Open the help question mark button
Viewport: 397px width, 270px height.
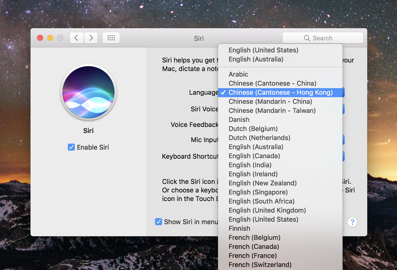(x=352, y=222)
